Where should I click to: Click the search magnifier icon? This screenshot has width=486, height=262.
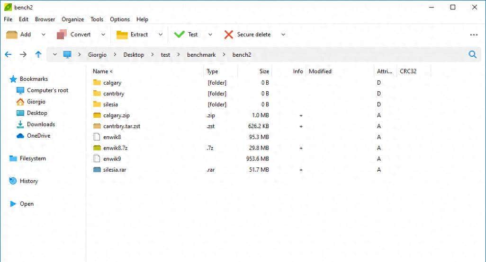click(x=472, y=54)
